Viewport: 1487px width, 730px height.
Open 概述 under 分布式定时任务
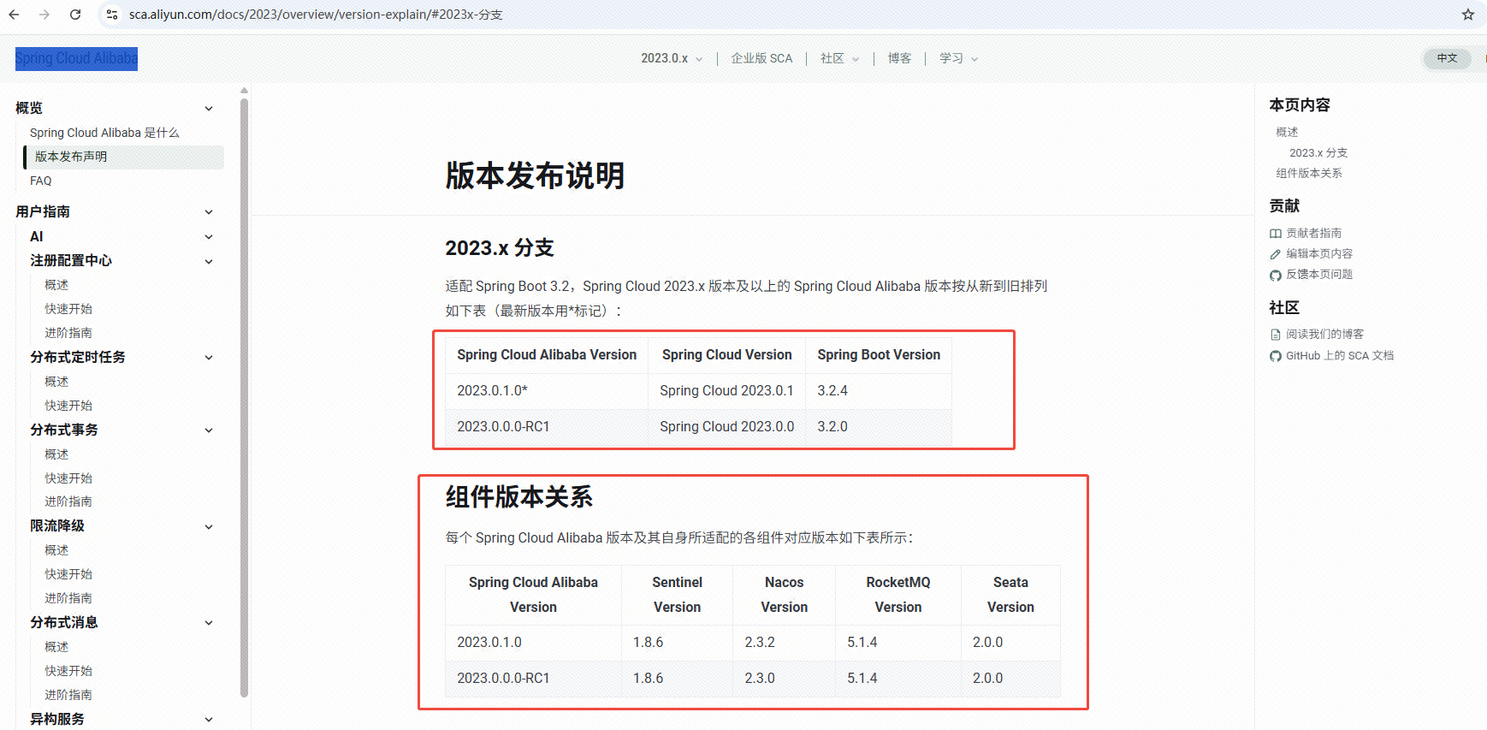point(56,382)
